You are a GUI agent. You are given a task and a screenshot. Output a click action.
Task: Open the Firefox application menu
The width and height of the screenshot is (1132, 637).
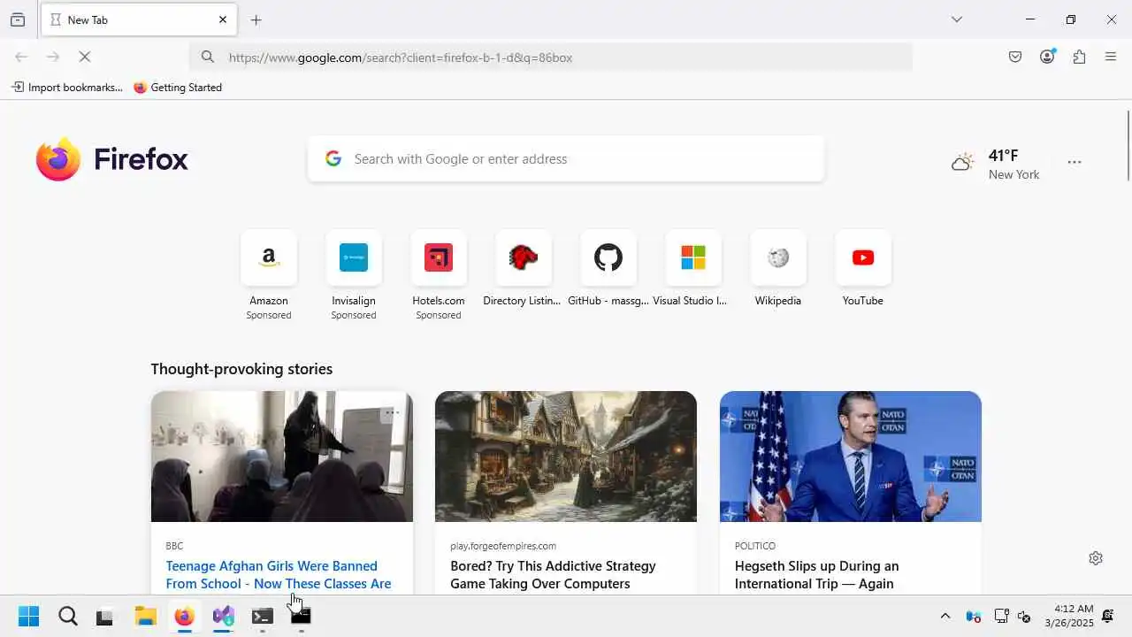click(x=1111, y=57)
